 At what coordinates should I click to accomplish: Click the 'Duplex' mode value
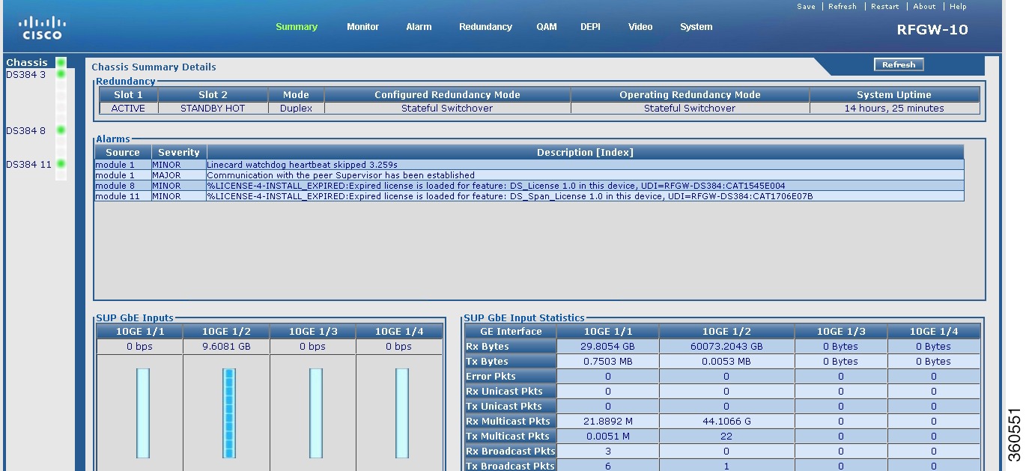[296, 108]
